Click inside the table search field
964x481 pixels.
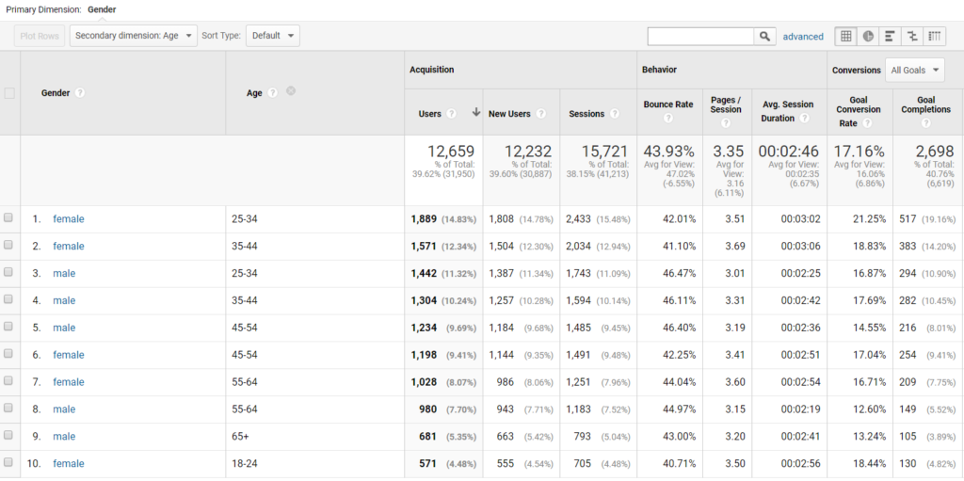(700, 37)
